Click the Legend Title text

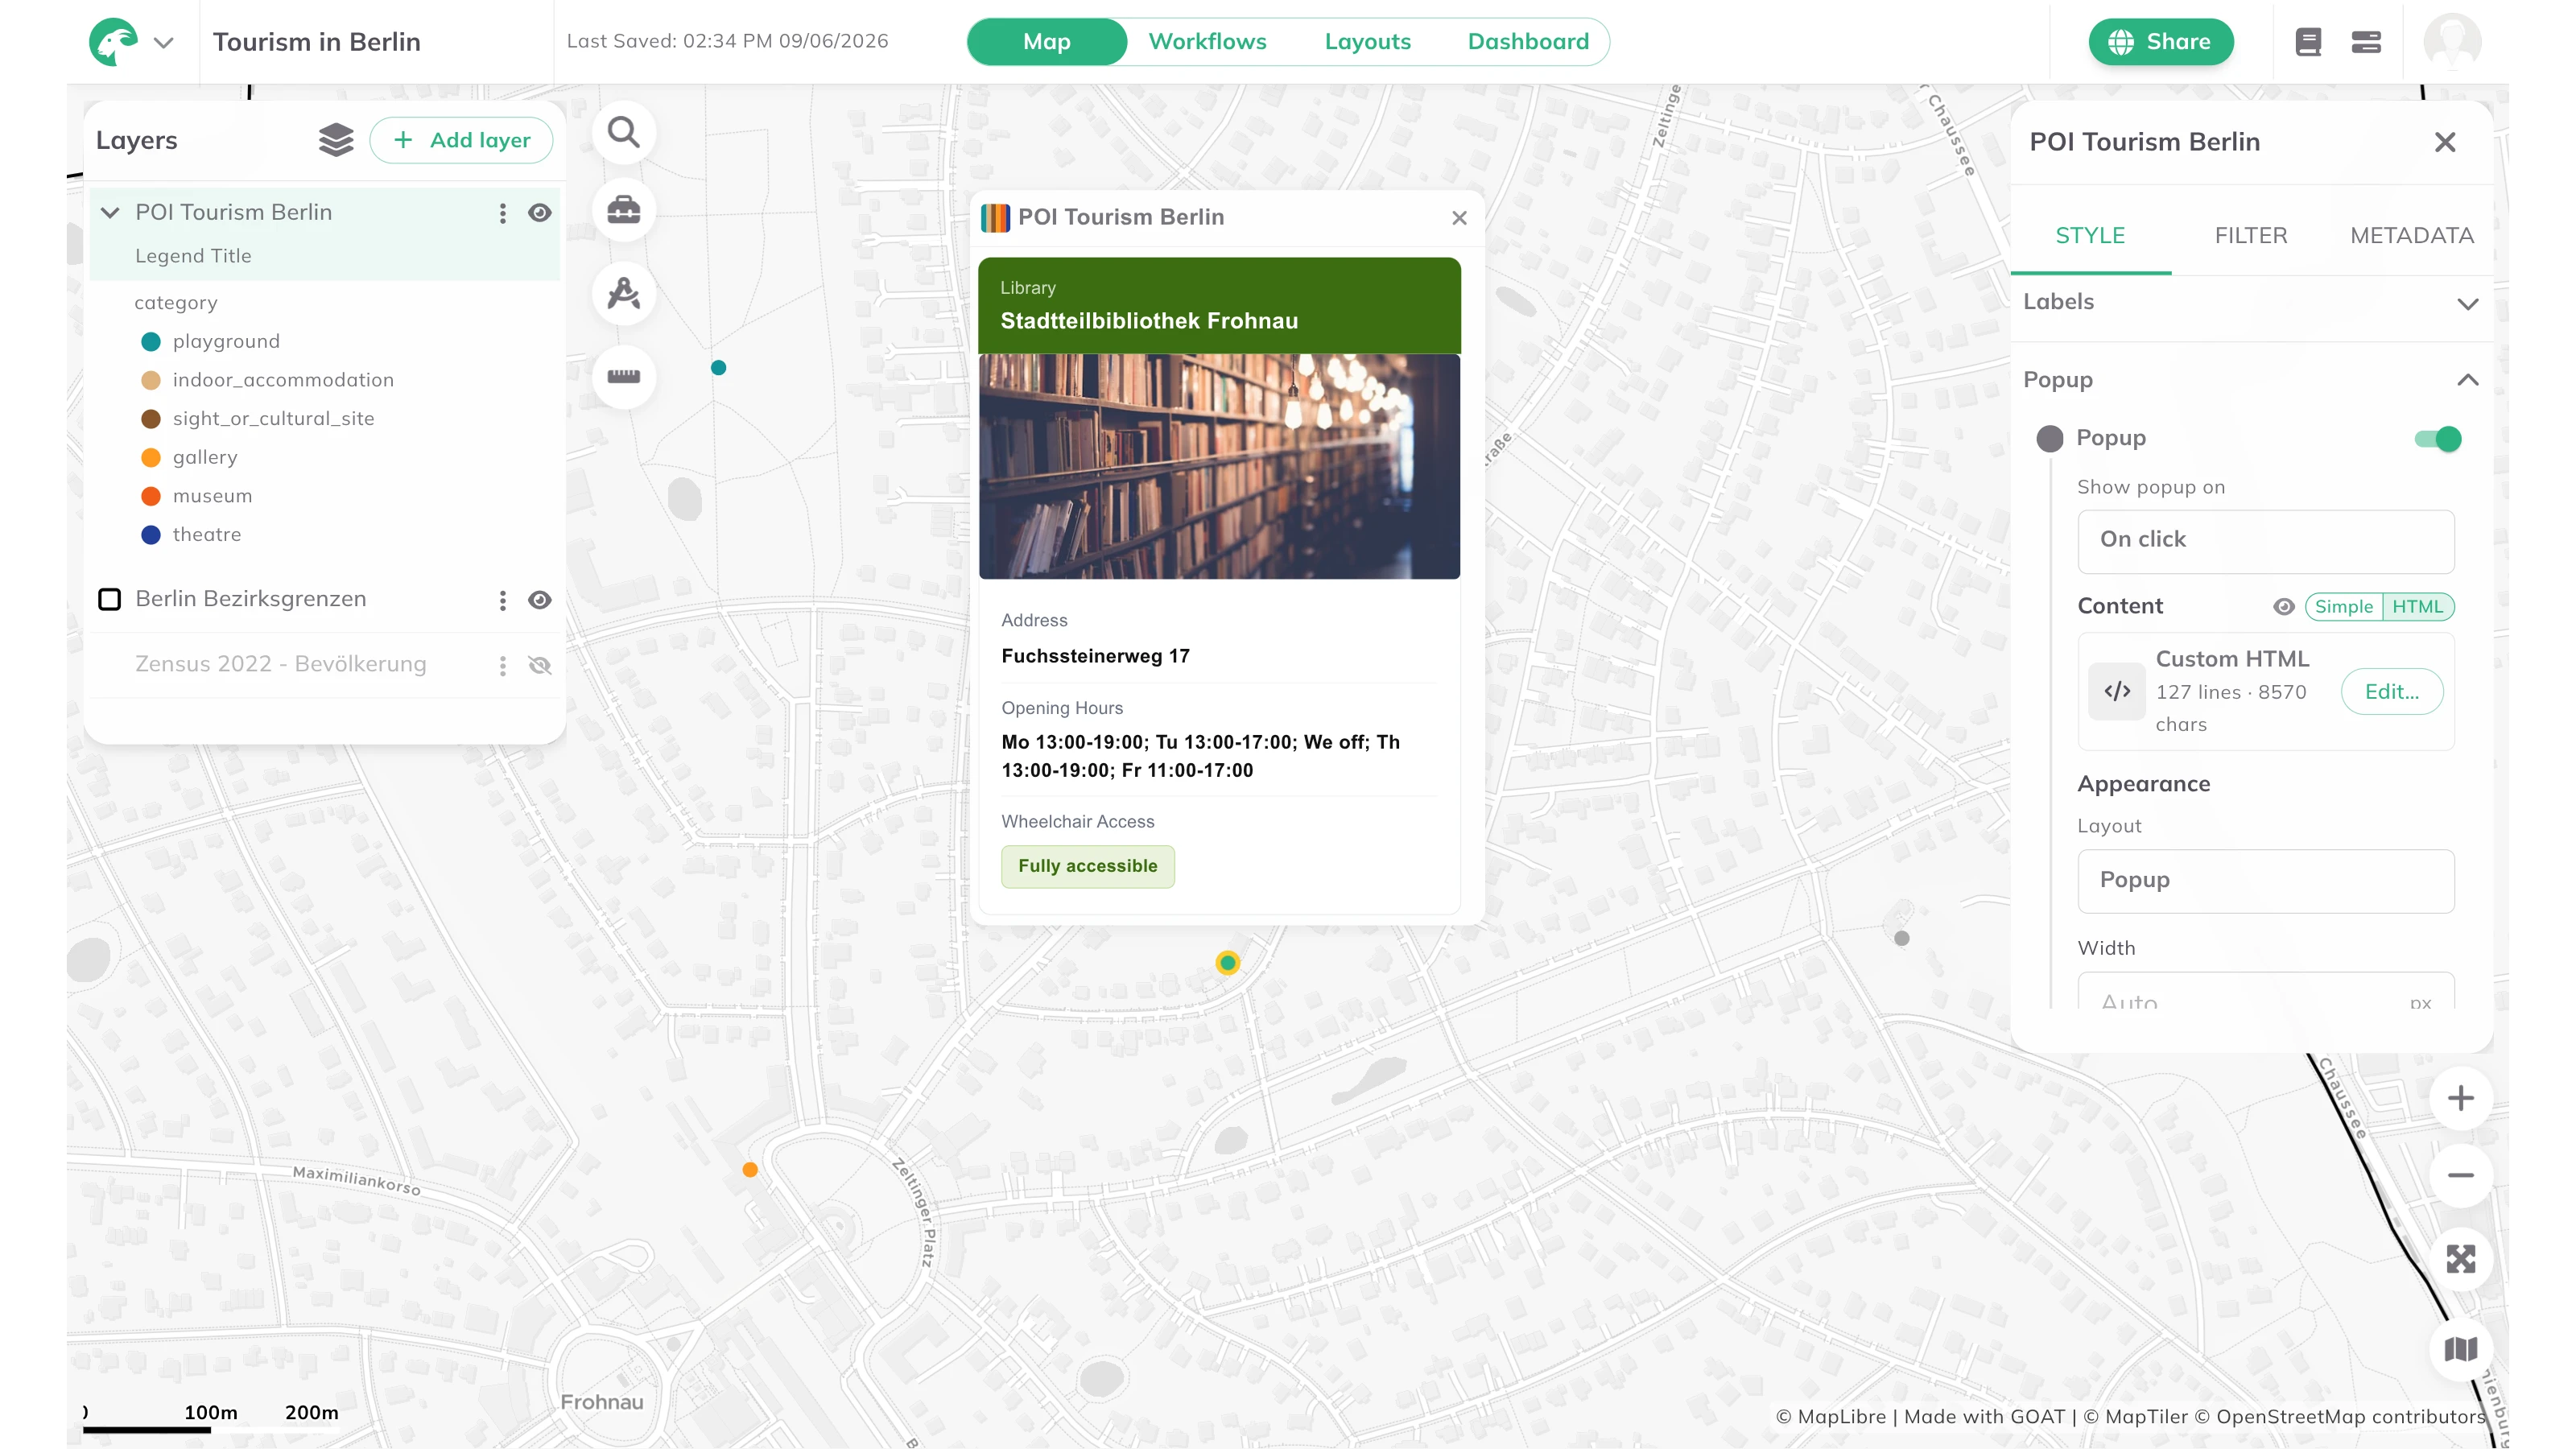pos(193,256)
